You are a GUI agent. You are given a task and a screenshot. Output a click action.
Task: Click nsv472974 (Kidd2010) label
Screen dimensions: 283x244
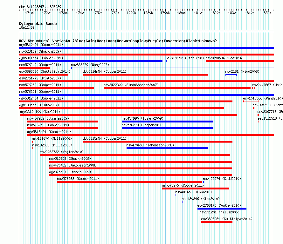pyautogui.click(x=222, y=179)
